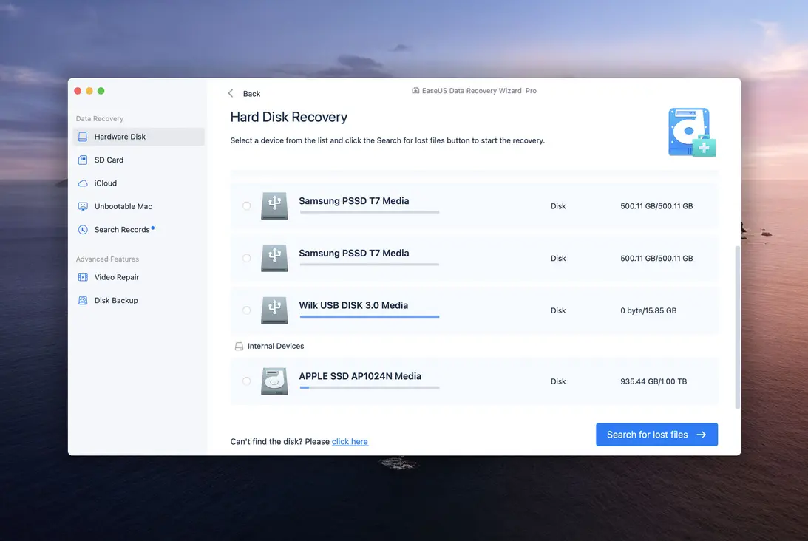
Task: Open the Disk Backup tool
Action: click(115, 300)
